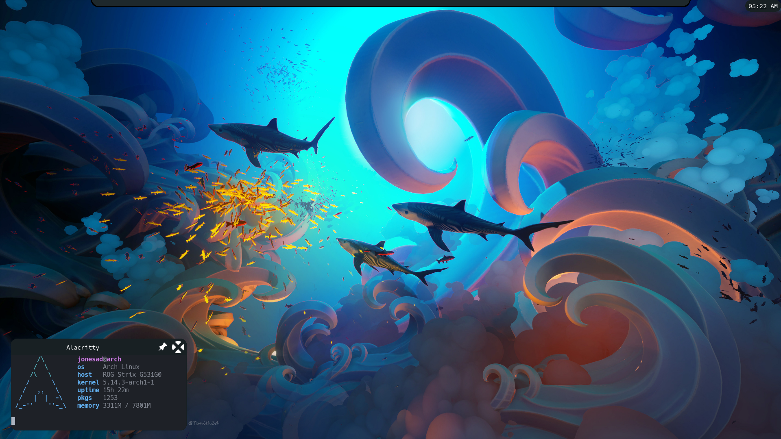
Task: Close the Alacritty terminal window
Action: (178, 347)
